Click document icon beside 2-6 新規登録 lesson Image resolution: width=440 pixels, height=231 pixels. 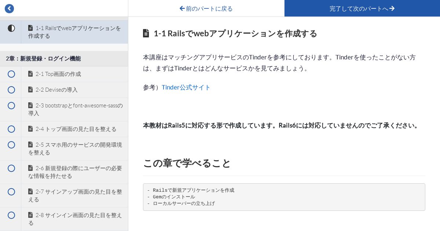click(30, 168)
